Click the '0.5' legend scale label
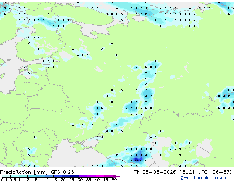This screenshot has height=181, width=234. (13, 180)
